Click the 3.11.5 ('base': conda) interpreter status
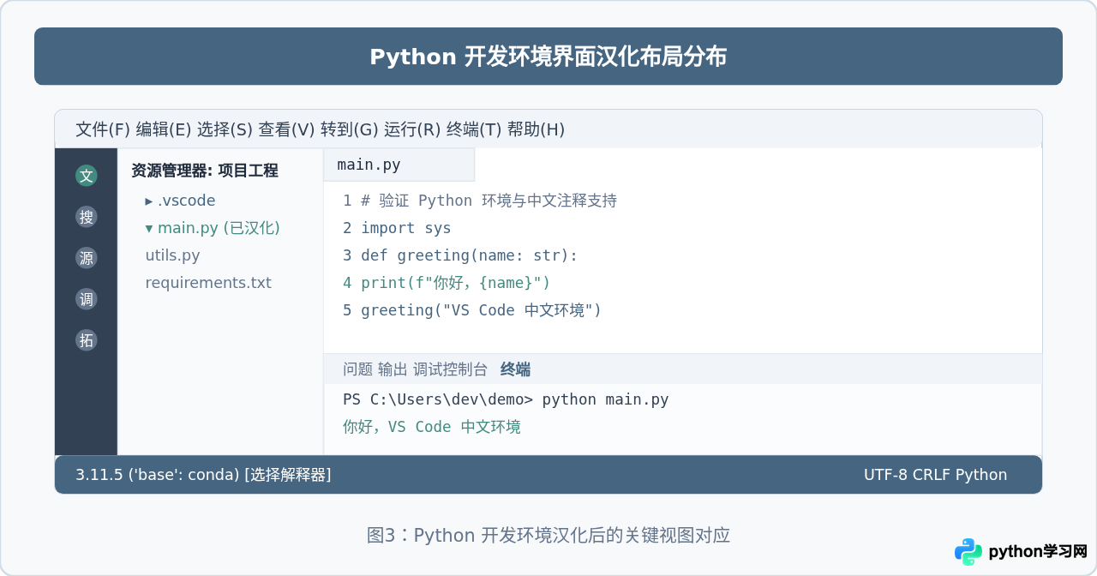The image size is (1097, 576). (x=157, y=475)
